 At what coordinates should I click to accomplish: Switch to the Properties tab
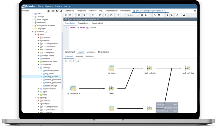81,11
